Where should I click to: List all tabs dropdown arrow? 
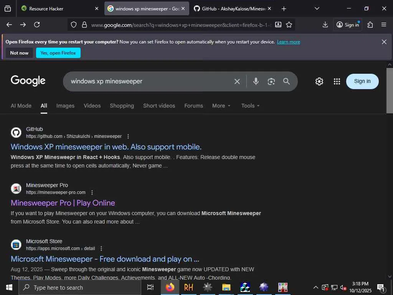317,8
